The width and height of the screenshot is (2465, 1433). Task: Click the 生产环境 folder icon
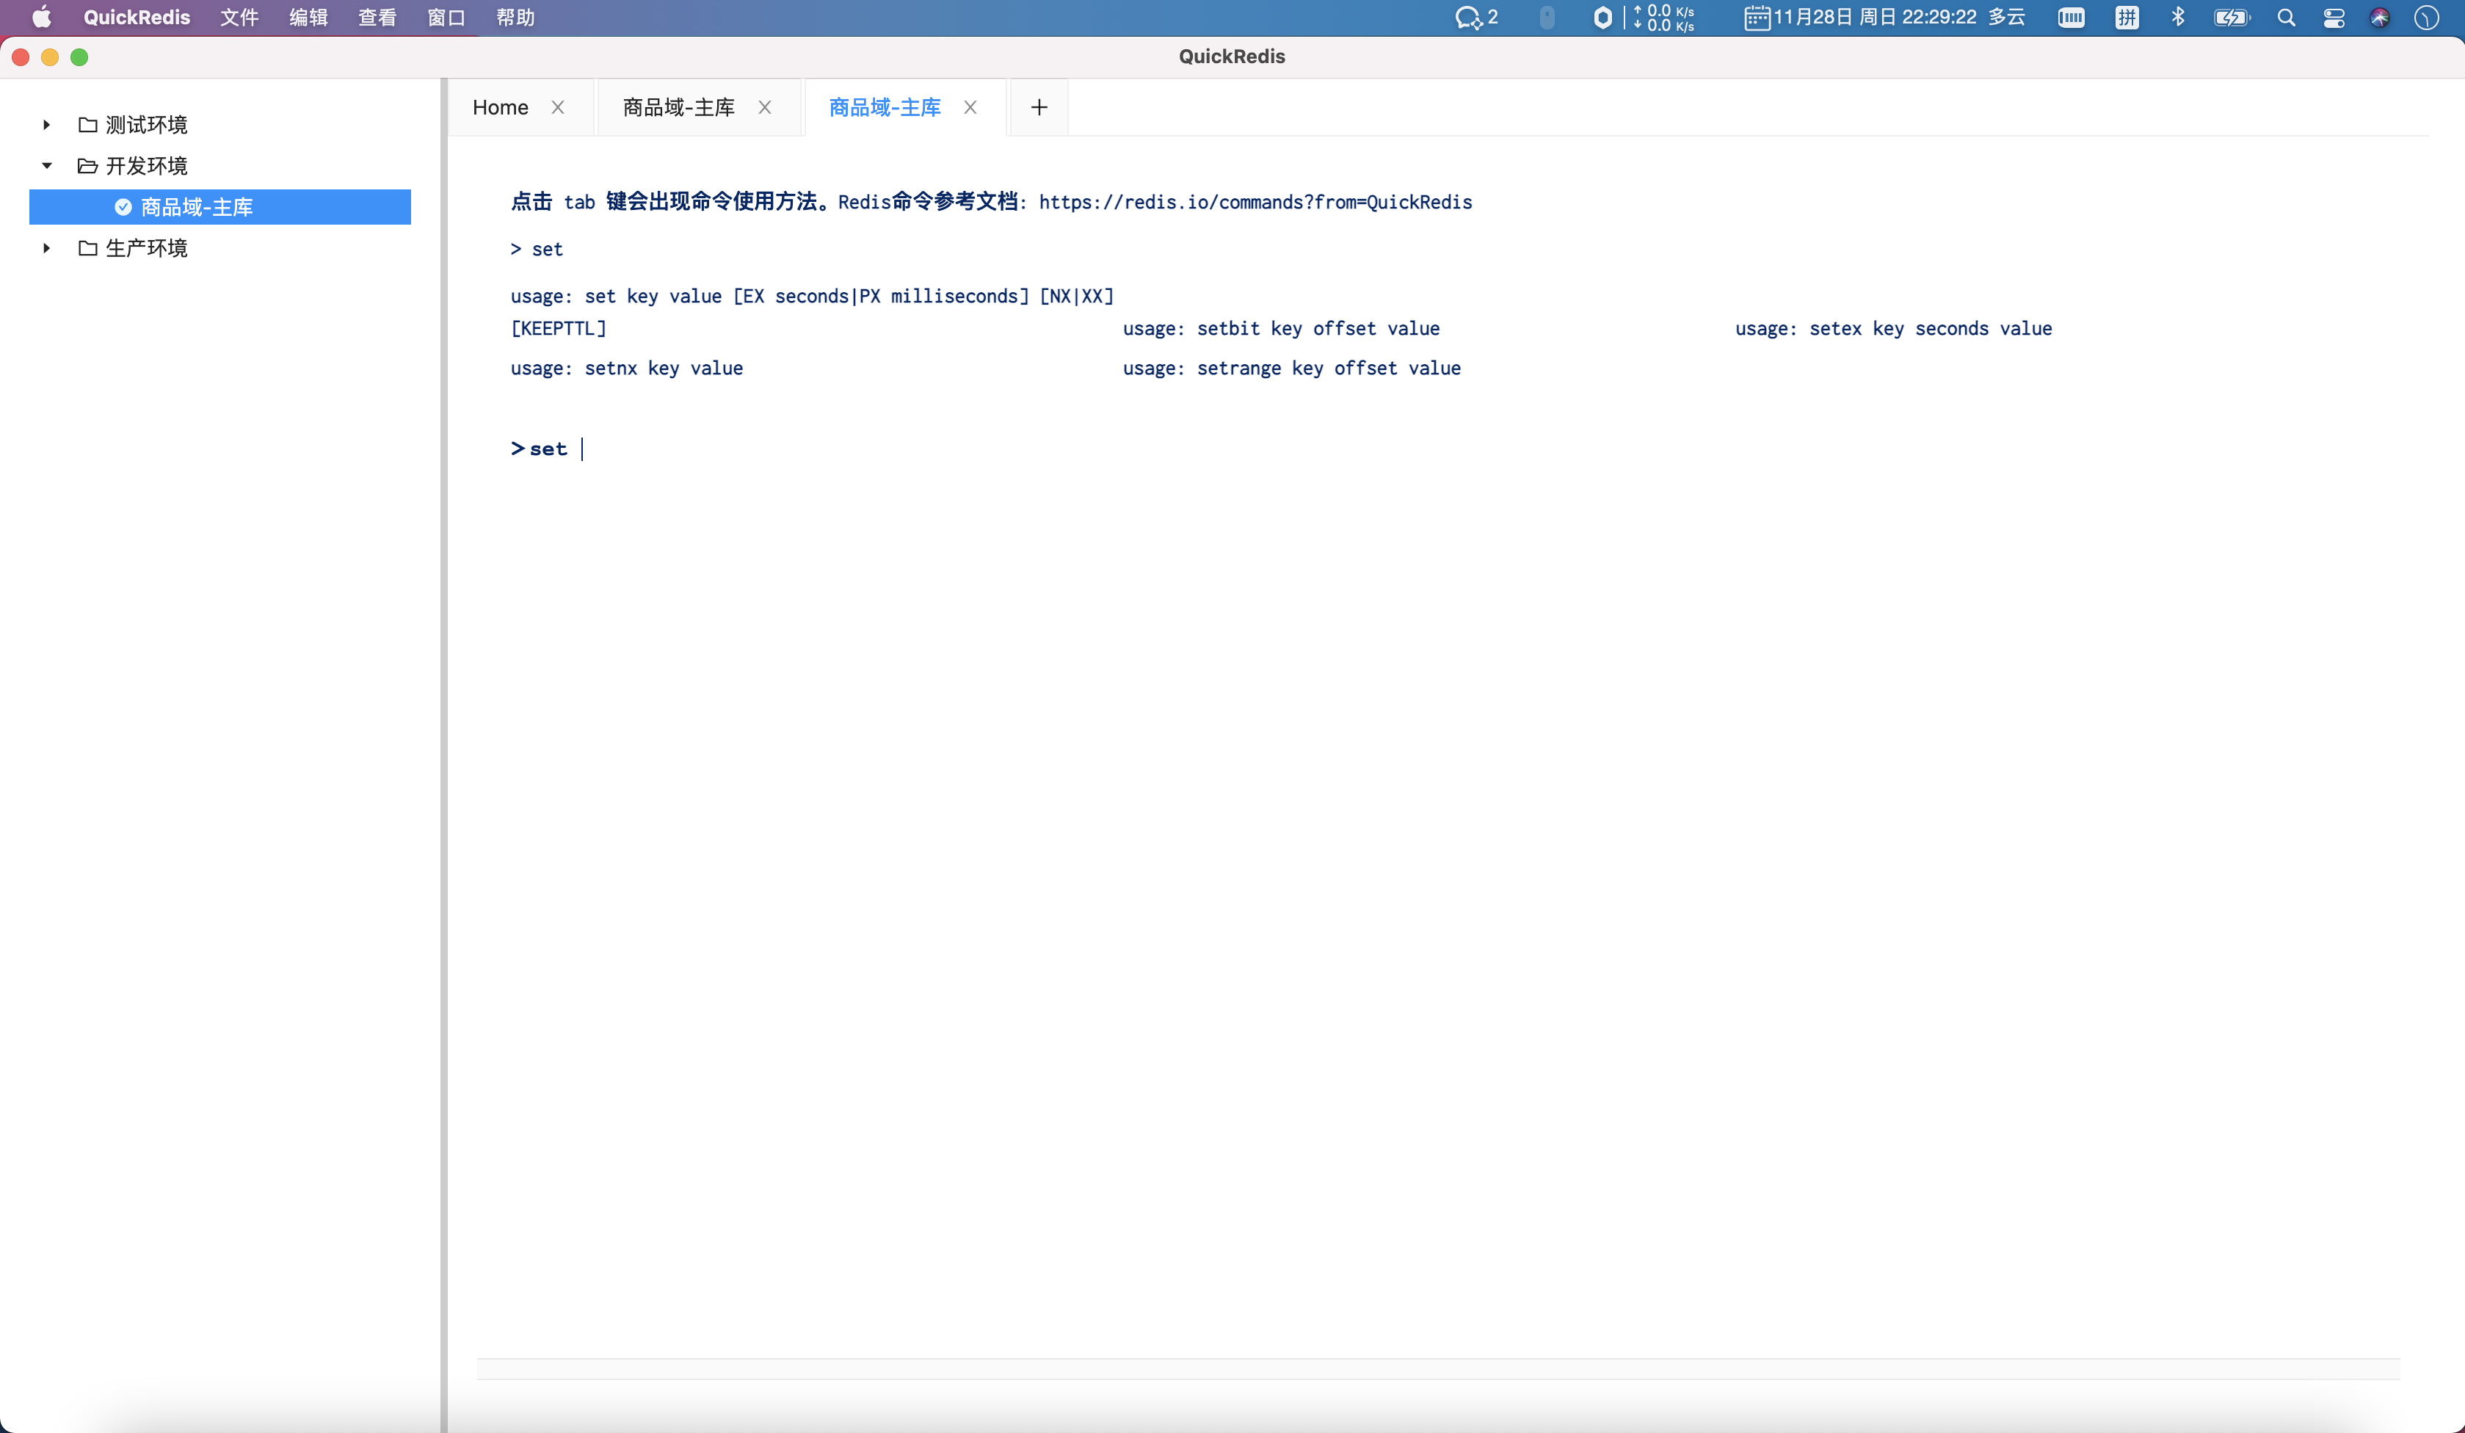[x=88, y=247]
